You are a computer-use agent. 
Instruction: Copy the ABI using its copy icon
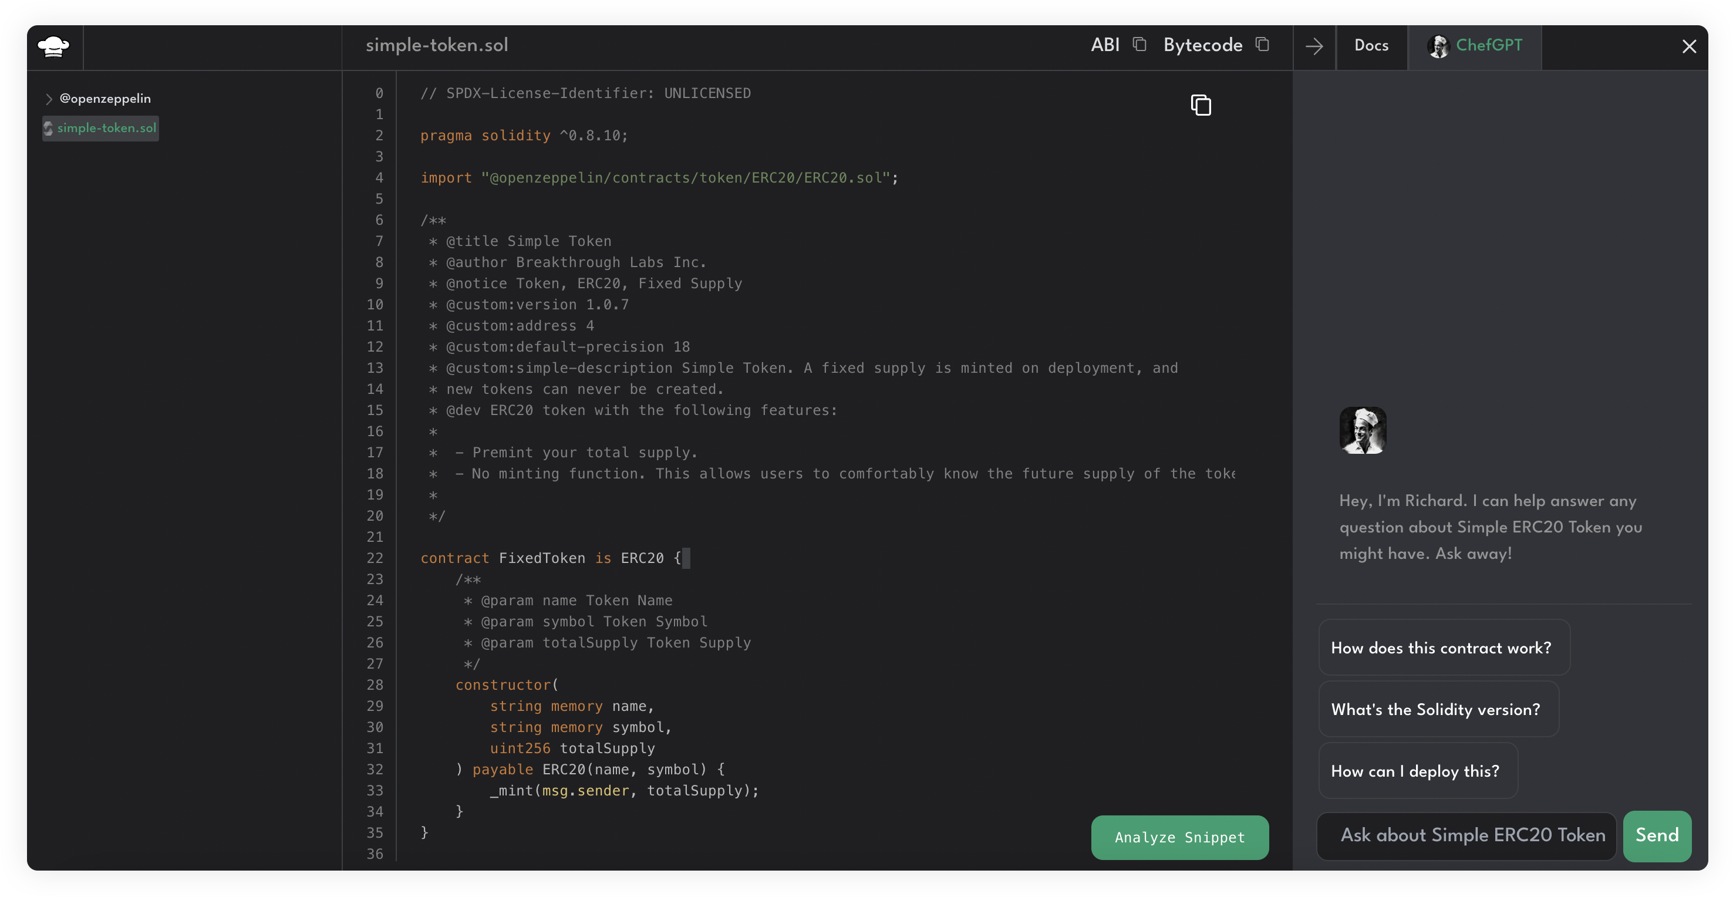(1139, 44)
